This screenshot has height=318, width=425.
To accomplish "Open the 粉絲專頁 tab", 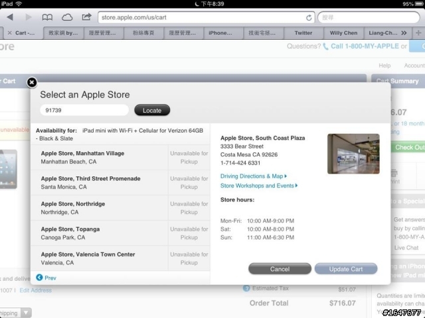I will coord(143,33).
